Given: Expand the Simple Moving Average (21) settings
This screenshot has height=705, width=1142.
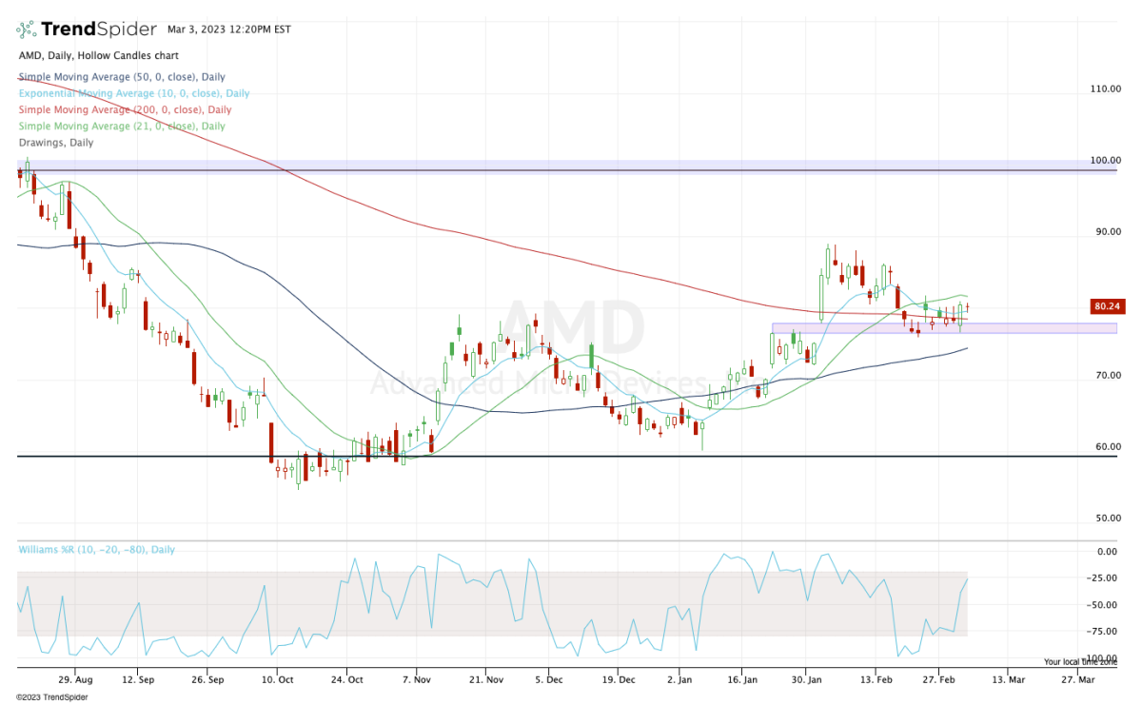Looking at the screenshot, I should click(119, 126).
